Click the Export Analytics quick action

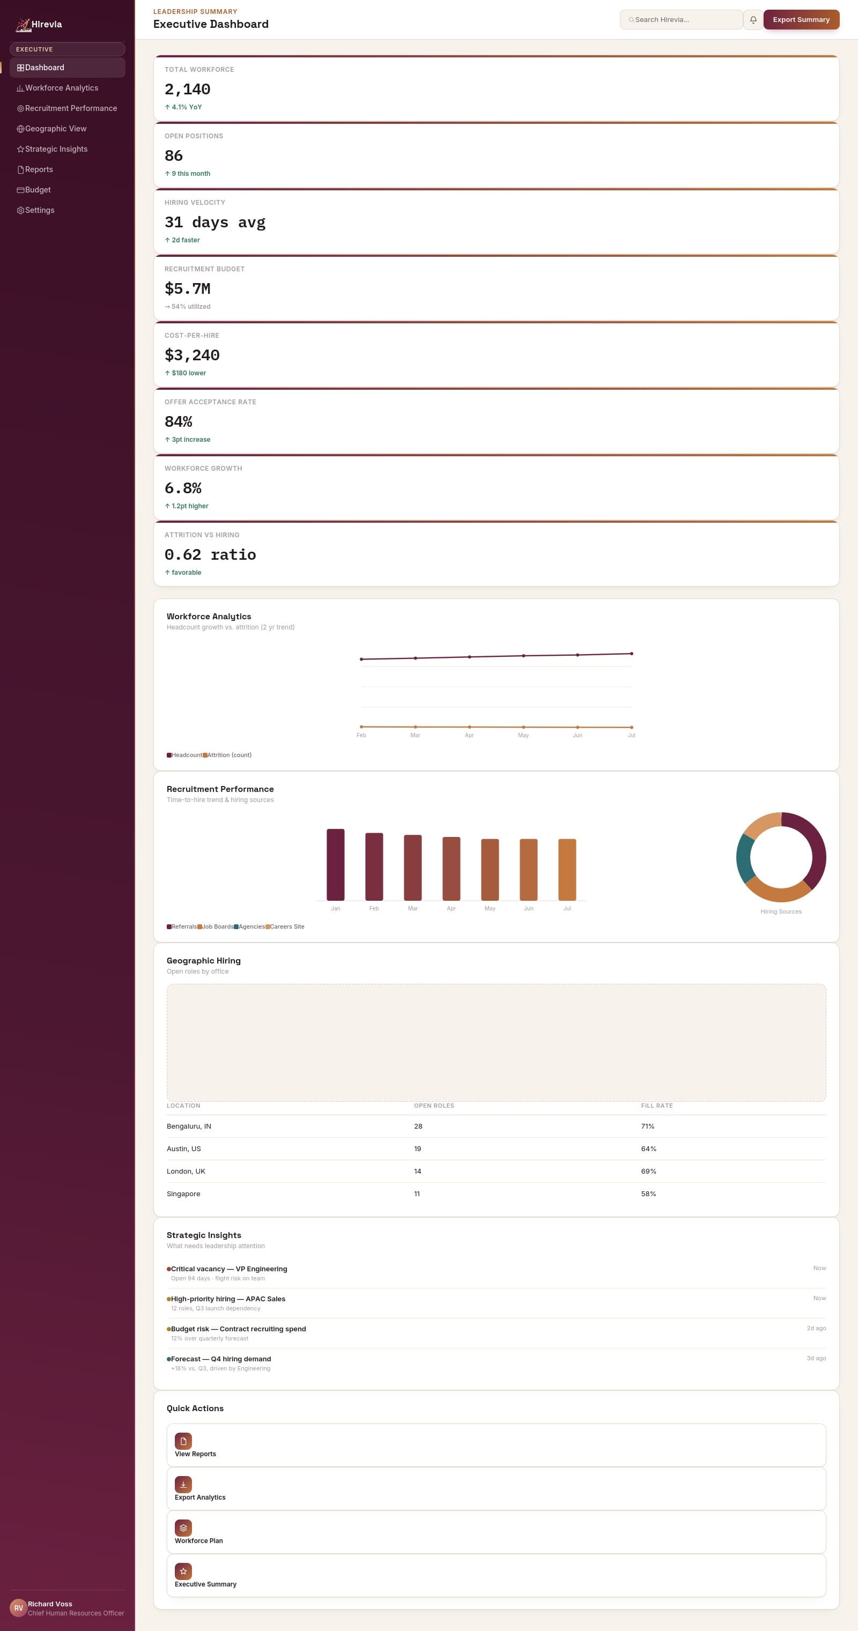click(496, 1488)
